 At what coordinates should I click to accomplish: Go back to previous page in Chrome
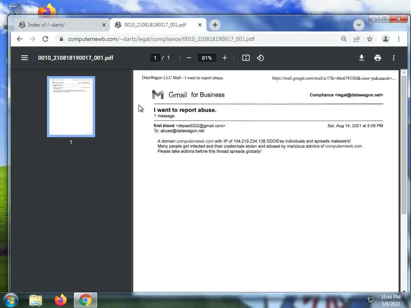pos(20,39)
